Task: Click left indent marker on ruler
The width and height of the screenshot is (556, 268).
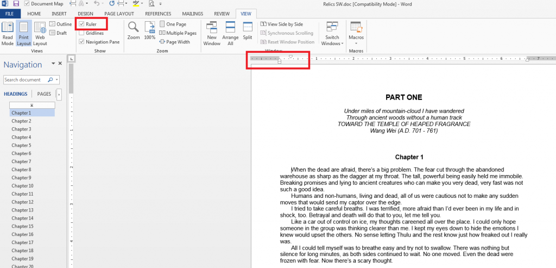Action: click(280, 61)
